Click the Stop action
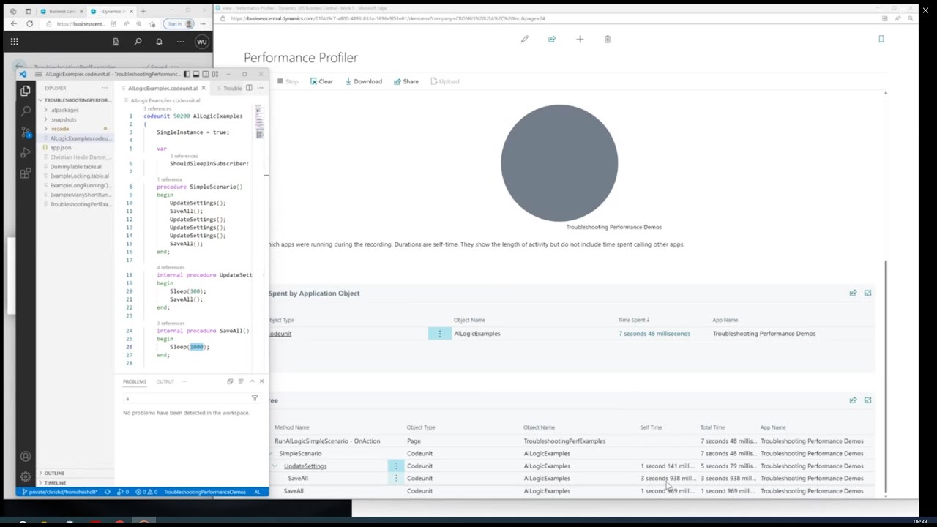Image resolution: width=937 pixels, height=527 pixels. [288, 81]
